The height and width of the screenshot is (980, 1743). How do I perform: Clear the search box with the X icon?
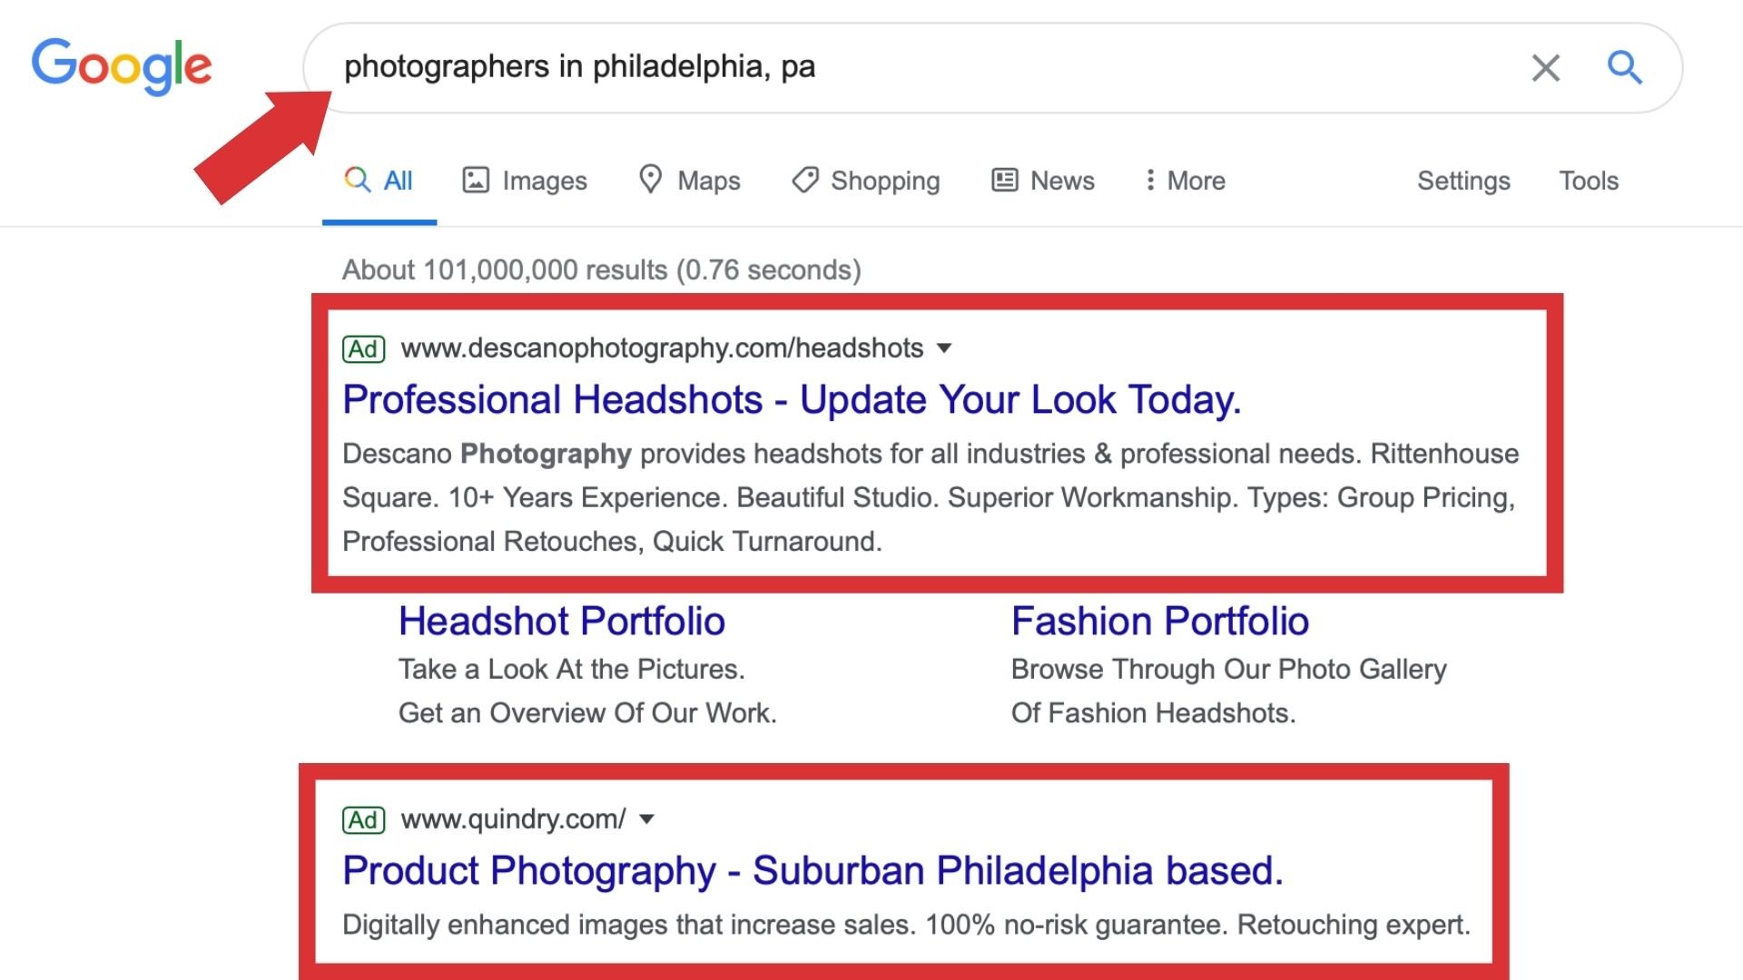point(1545,67)
